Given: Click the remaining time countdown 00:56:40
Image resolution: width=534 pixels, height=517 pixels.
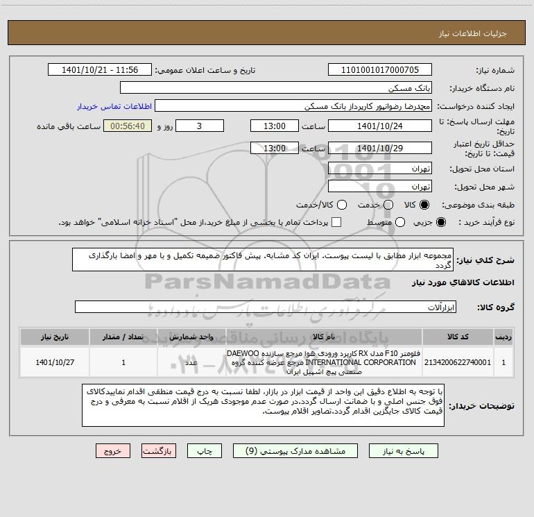Looking at the screenshot, I should 128,126.
